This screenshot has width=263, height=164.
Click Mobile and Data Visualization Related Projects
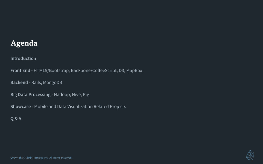coord(80,107)
